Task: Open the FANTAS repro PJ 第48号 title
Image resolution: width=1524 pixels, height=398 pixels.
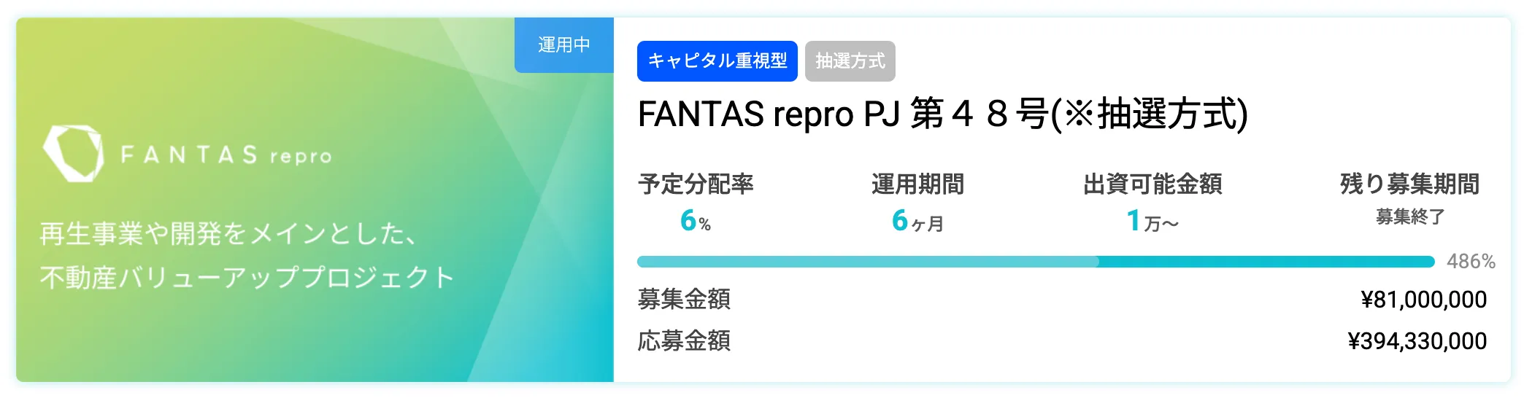Action: [942, 114]
